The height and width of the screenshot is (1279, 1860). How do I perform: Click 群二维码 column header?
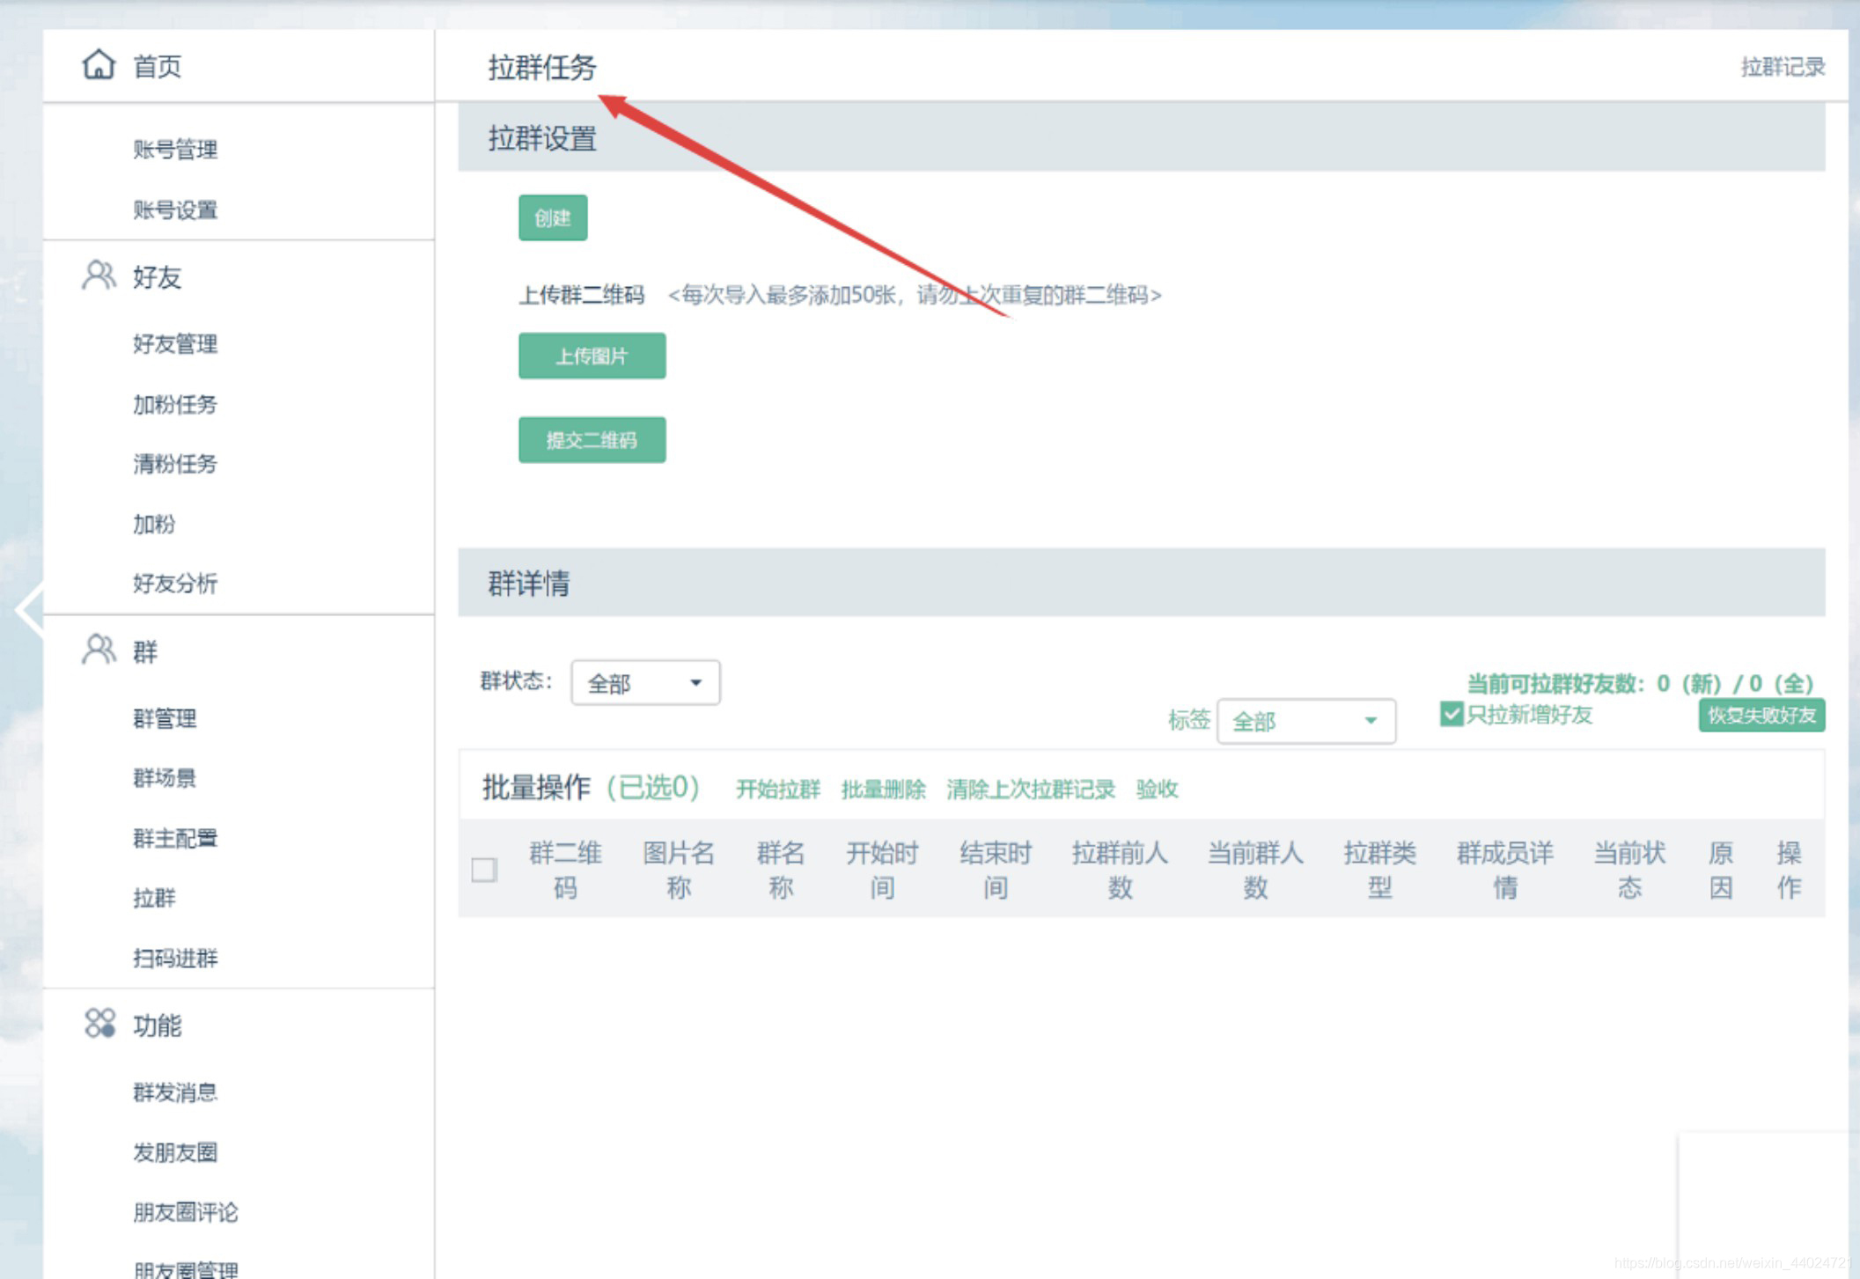tap(565, 870)
